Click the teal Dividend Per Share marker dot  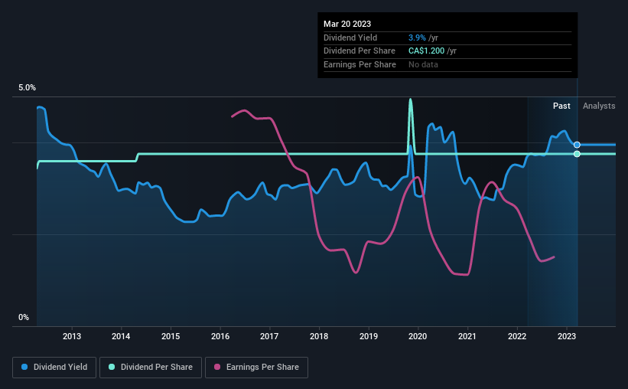click(577, 154)
